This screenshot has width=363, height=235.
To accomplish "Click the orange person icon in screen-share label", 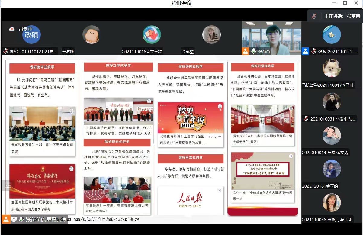I will pos(6,219).
